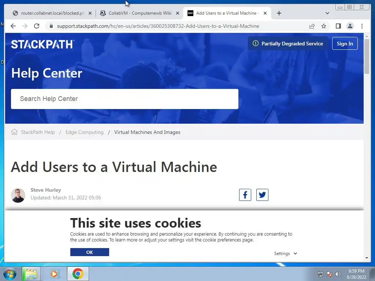The width and height of the screenshot is (375, 281).
Task: Reload the current page
Action: 37,26
